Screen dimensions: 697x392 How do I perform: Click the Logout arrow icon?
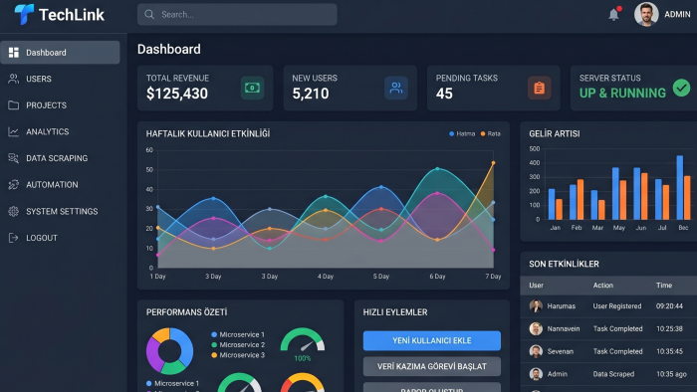14,238
